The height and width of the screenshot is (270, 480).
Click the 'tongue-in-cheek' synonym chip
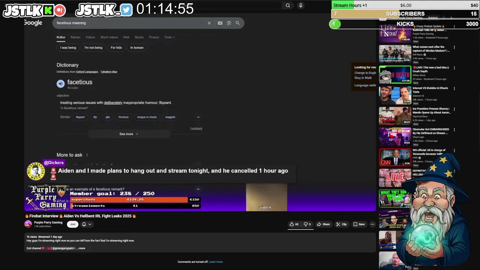[147, 117]
